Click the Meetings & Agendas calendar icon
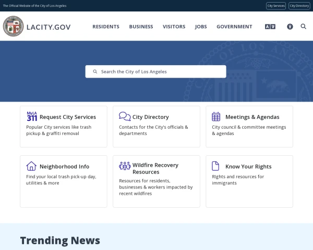313x250 pixels. click(x=216, y=117)
